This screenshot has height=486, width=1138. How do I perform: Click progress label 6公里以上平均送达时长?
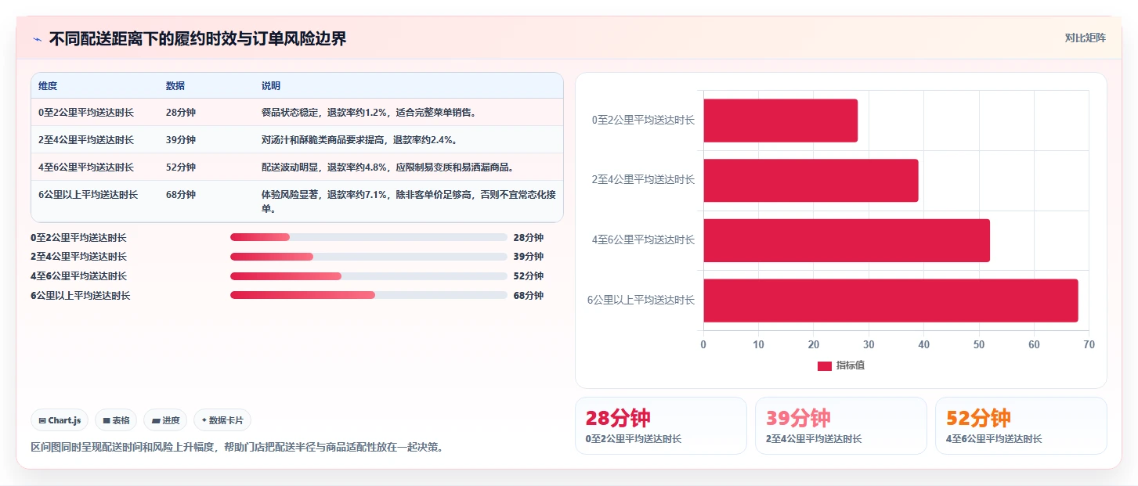(x=81, y=296)
